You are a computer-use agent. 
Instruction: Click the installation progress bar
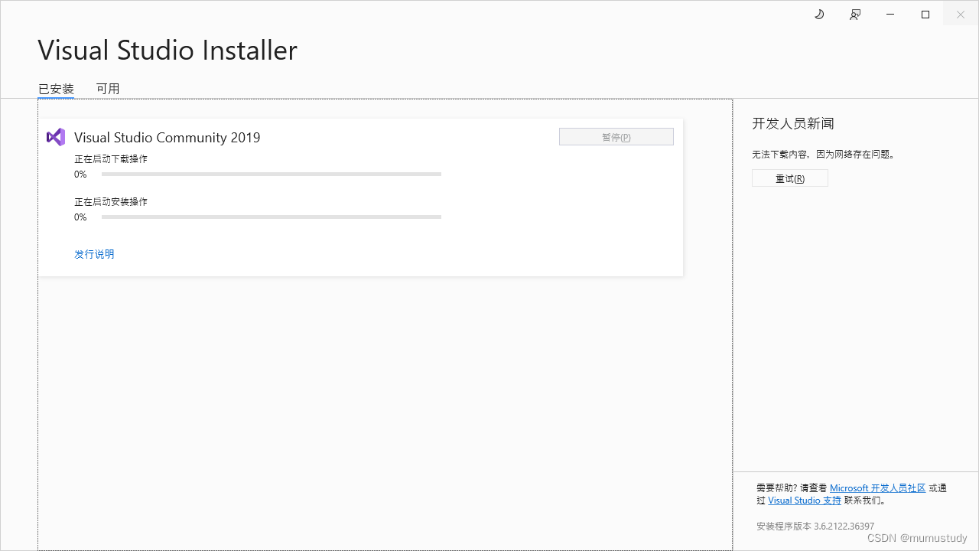click(271, 217)
